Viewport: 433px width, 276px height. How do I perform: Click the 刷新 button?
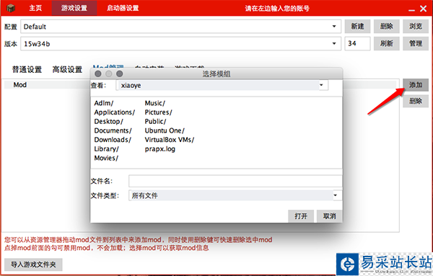[387, 43]
